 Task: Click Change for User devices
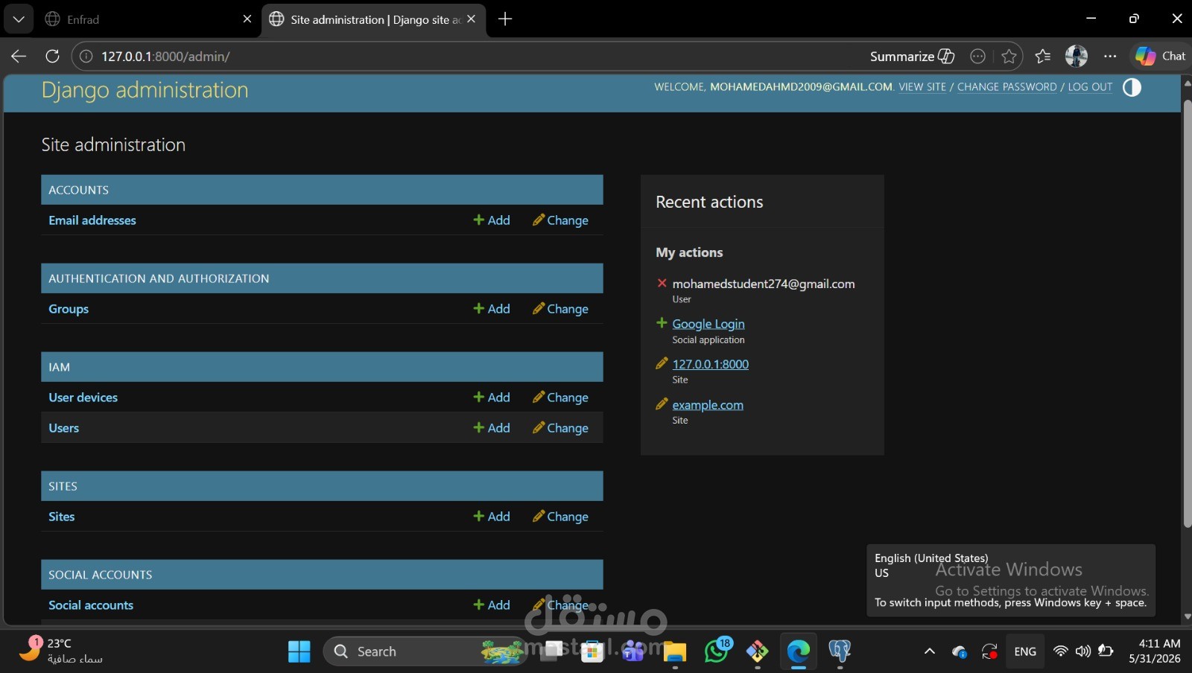(x=560, y=398)
